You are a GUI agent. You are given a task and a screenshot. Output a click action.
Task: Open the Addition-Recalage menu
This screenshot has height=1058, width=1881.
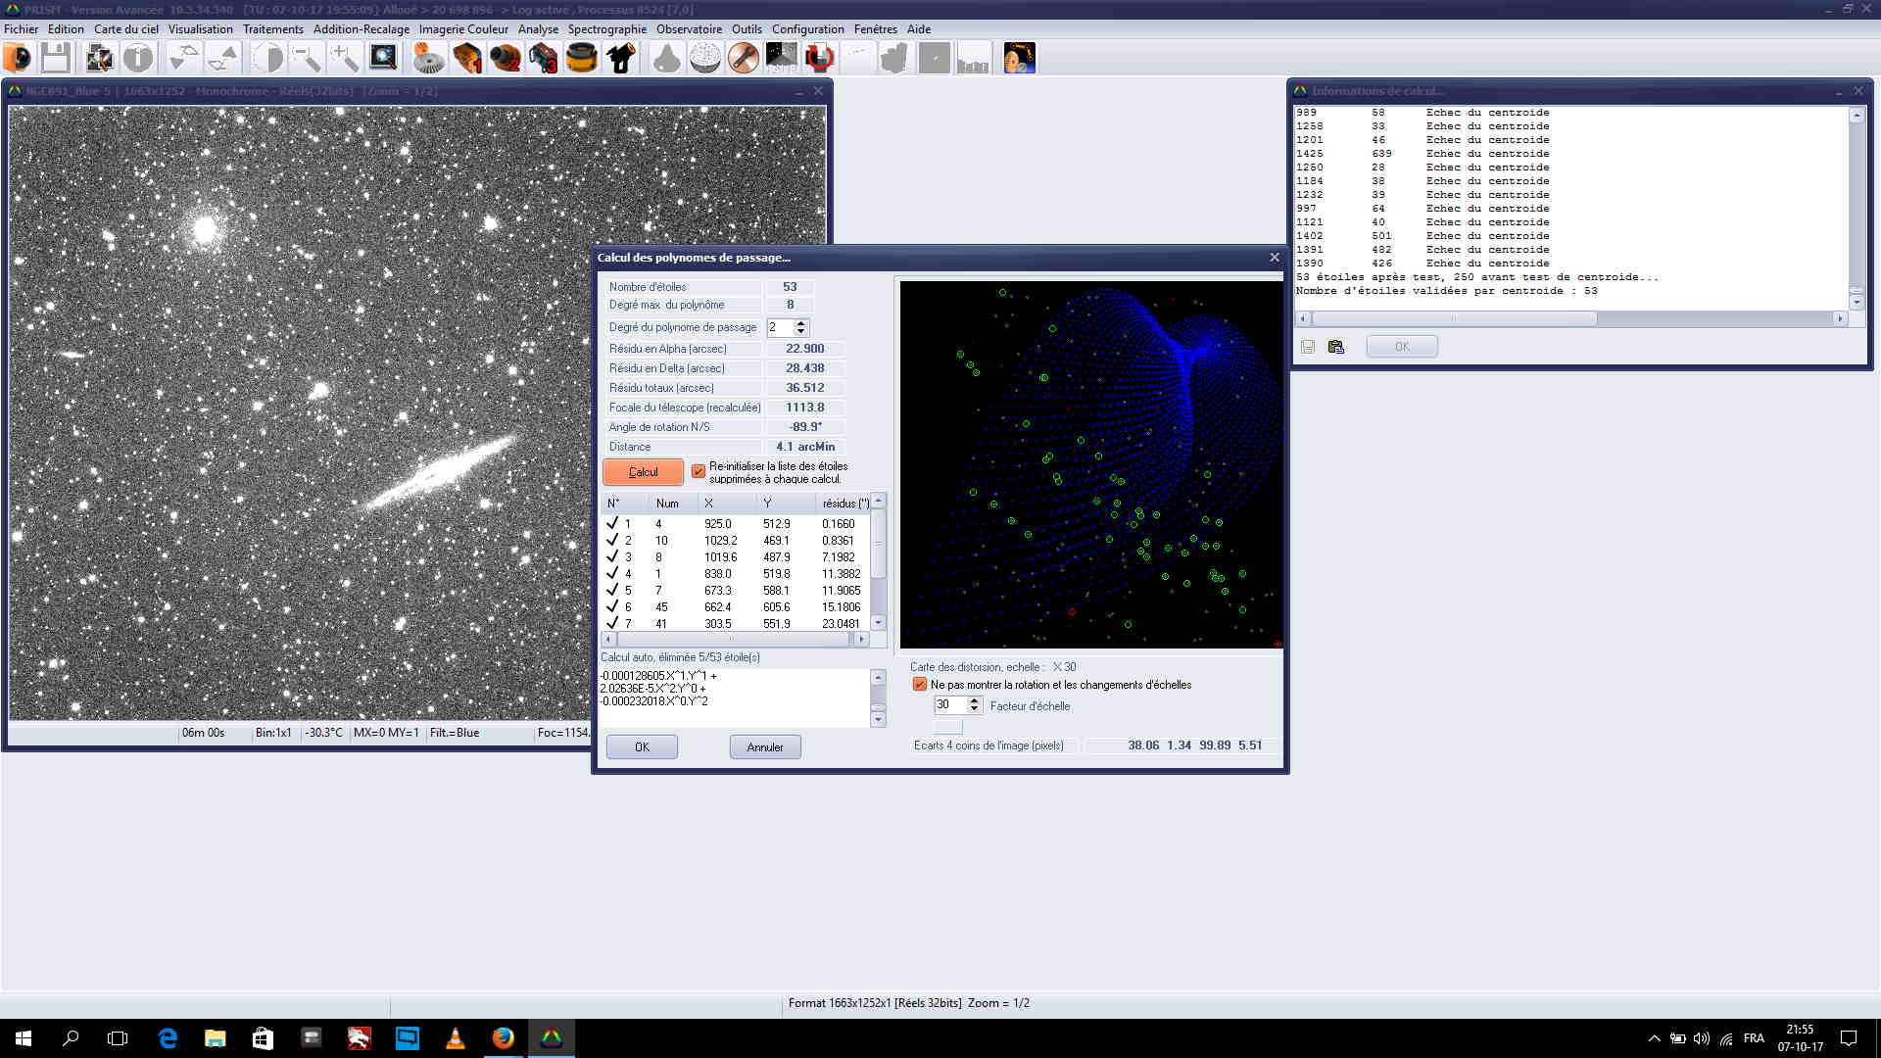tap(361, 29)
